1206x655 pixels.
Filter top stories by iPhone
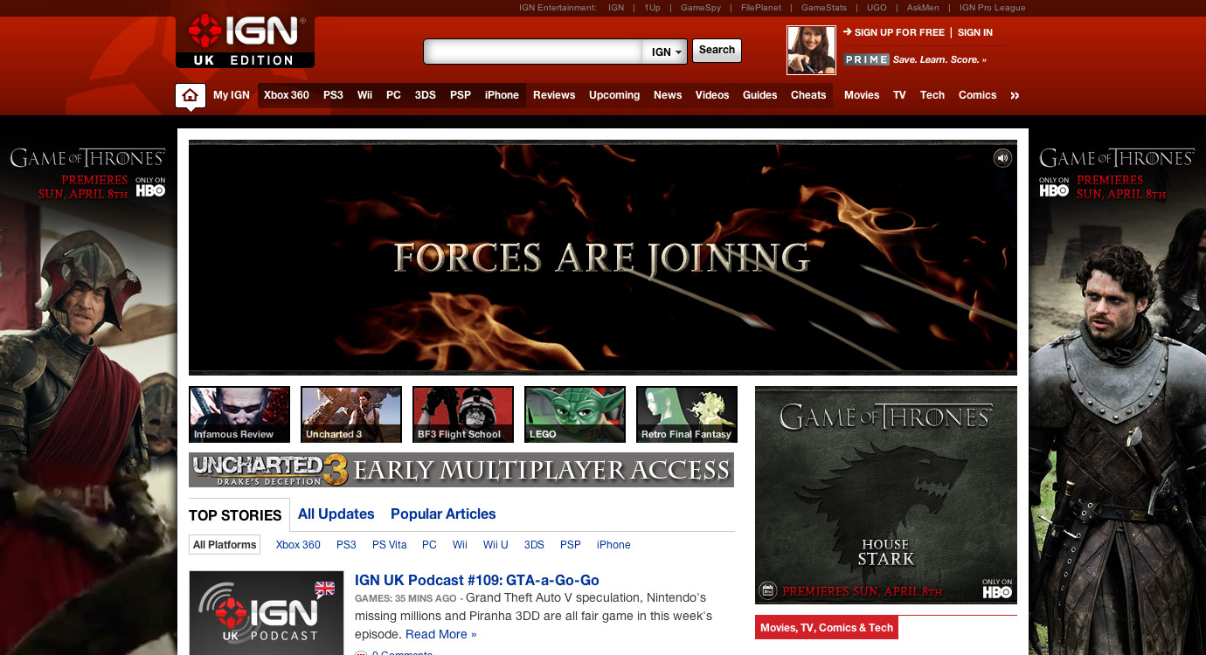613,545
